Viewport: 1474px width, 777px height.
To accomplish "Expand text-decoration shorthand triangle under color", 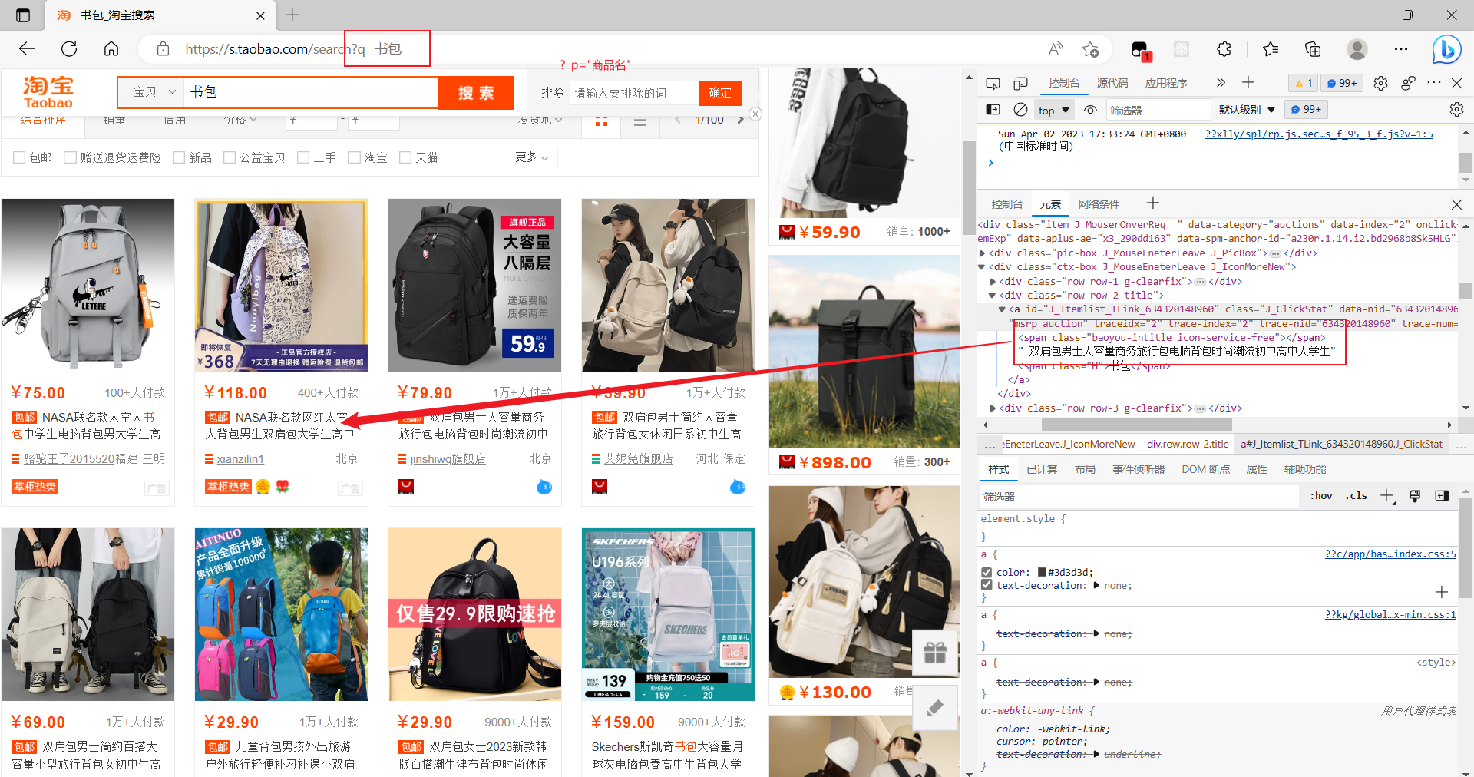I will pos(1096,585).
